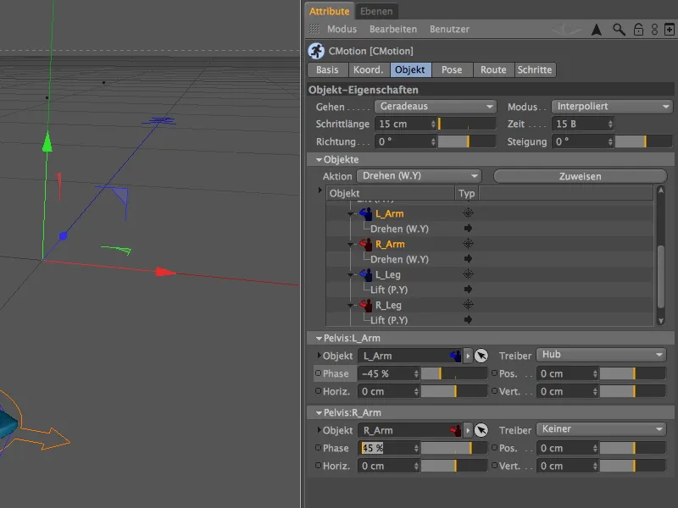Image resolution: width=678 pixels, height=508 pixels.
Task: Click the red R_Leg object icon in the list
Action: 366,305
